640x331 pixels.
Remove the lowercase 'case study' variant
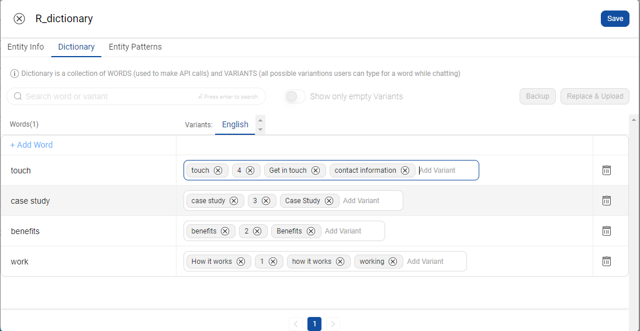point(234,201)
